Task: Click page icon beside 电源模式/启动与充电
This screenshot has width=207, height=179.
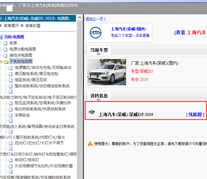Action: pos(11,68)
